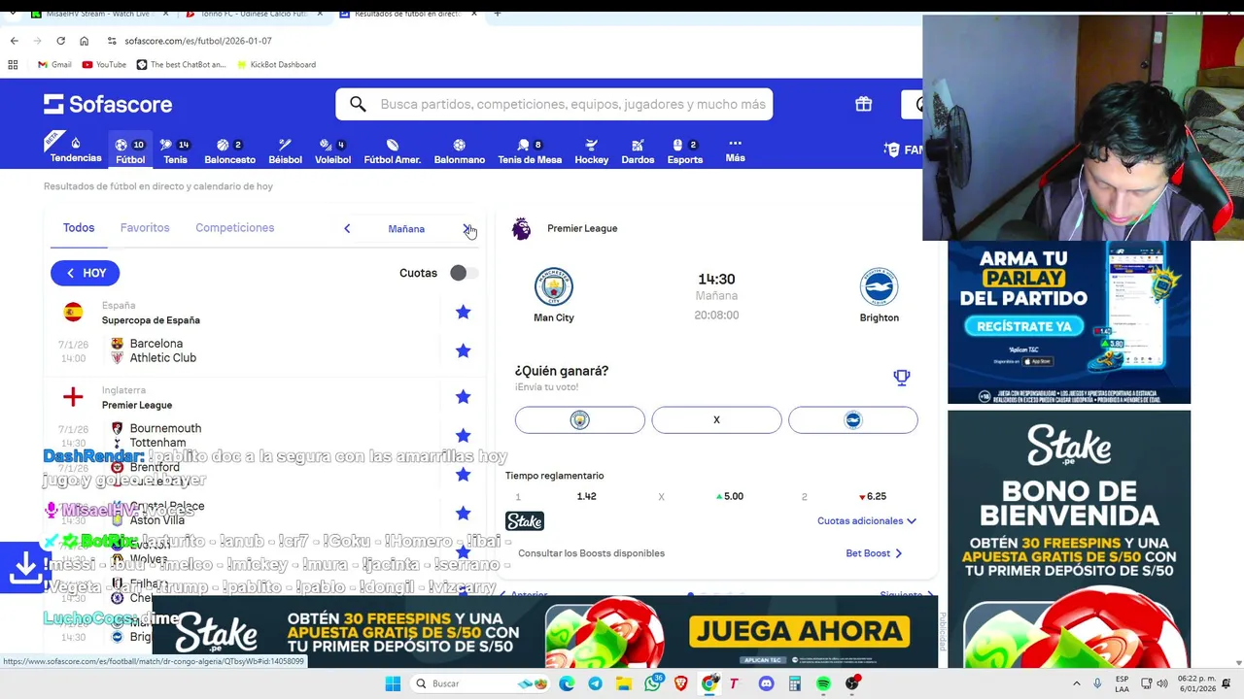The height and width of the screenshot is (699, 1244).
Task: Click the search magnifier icon
Action: click(358, 104)
